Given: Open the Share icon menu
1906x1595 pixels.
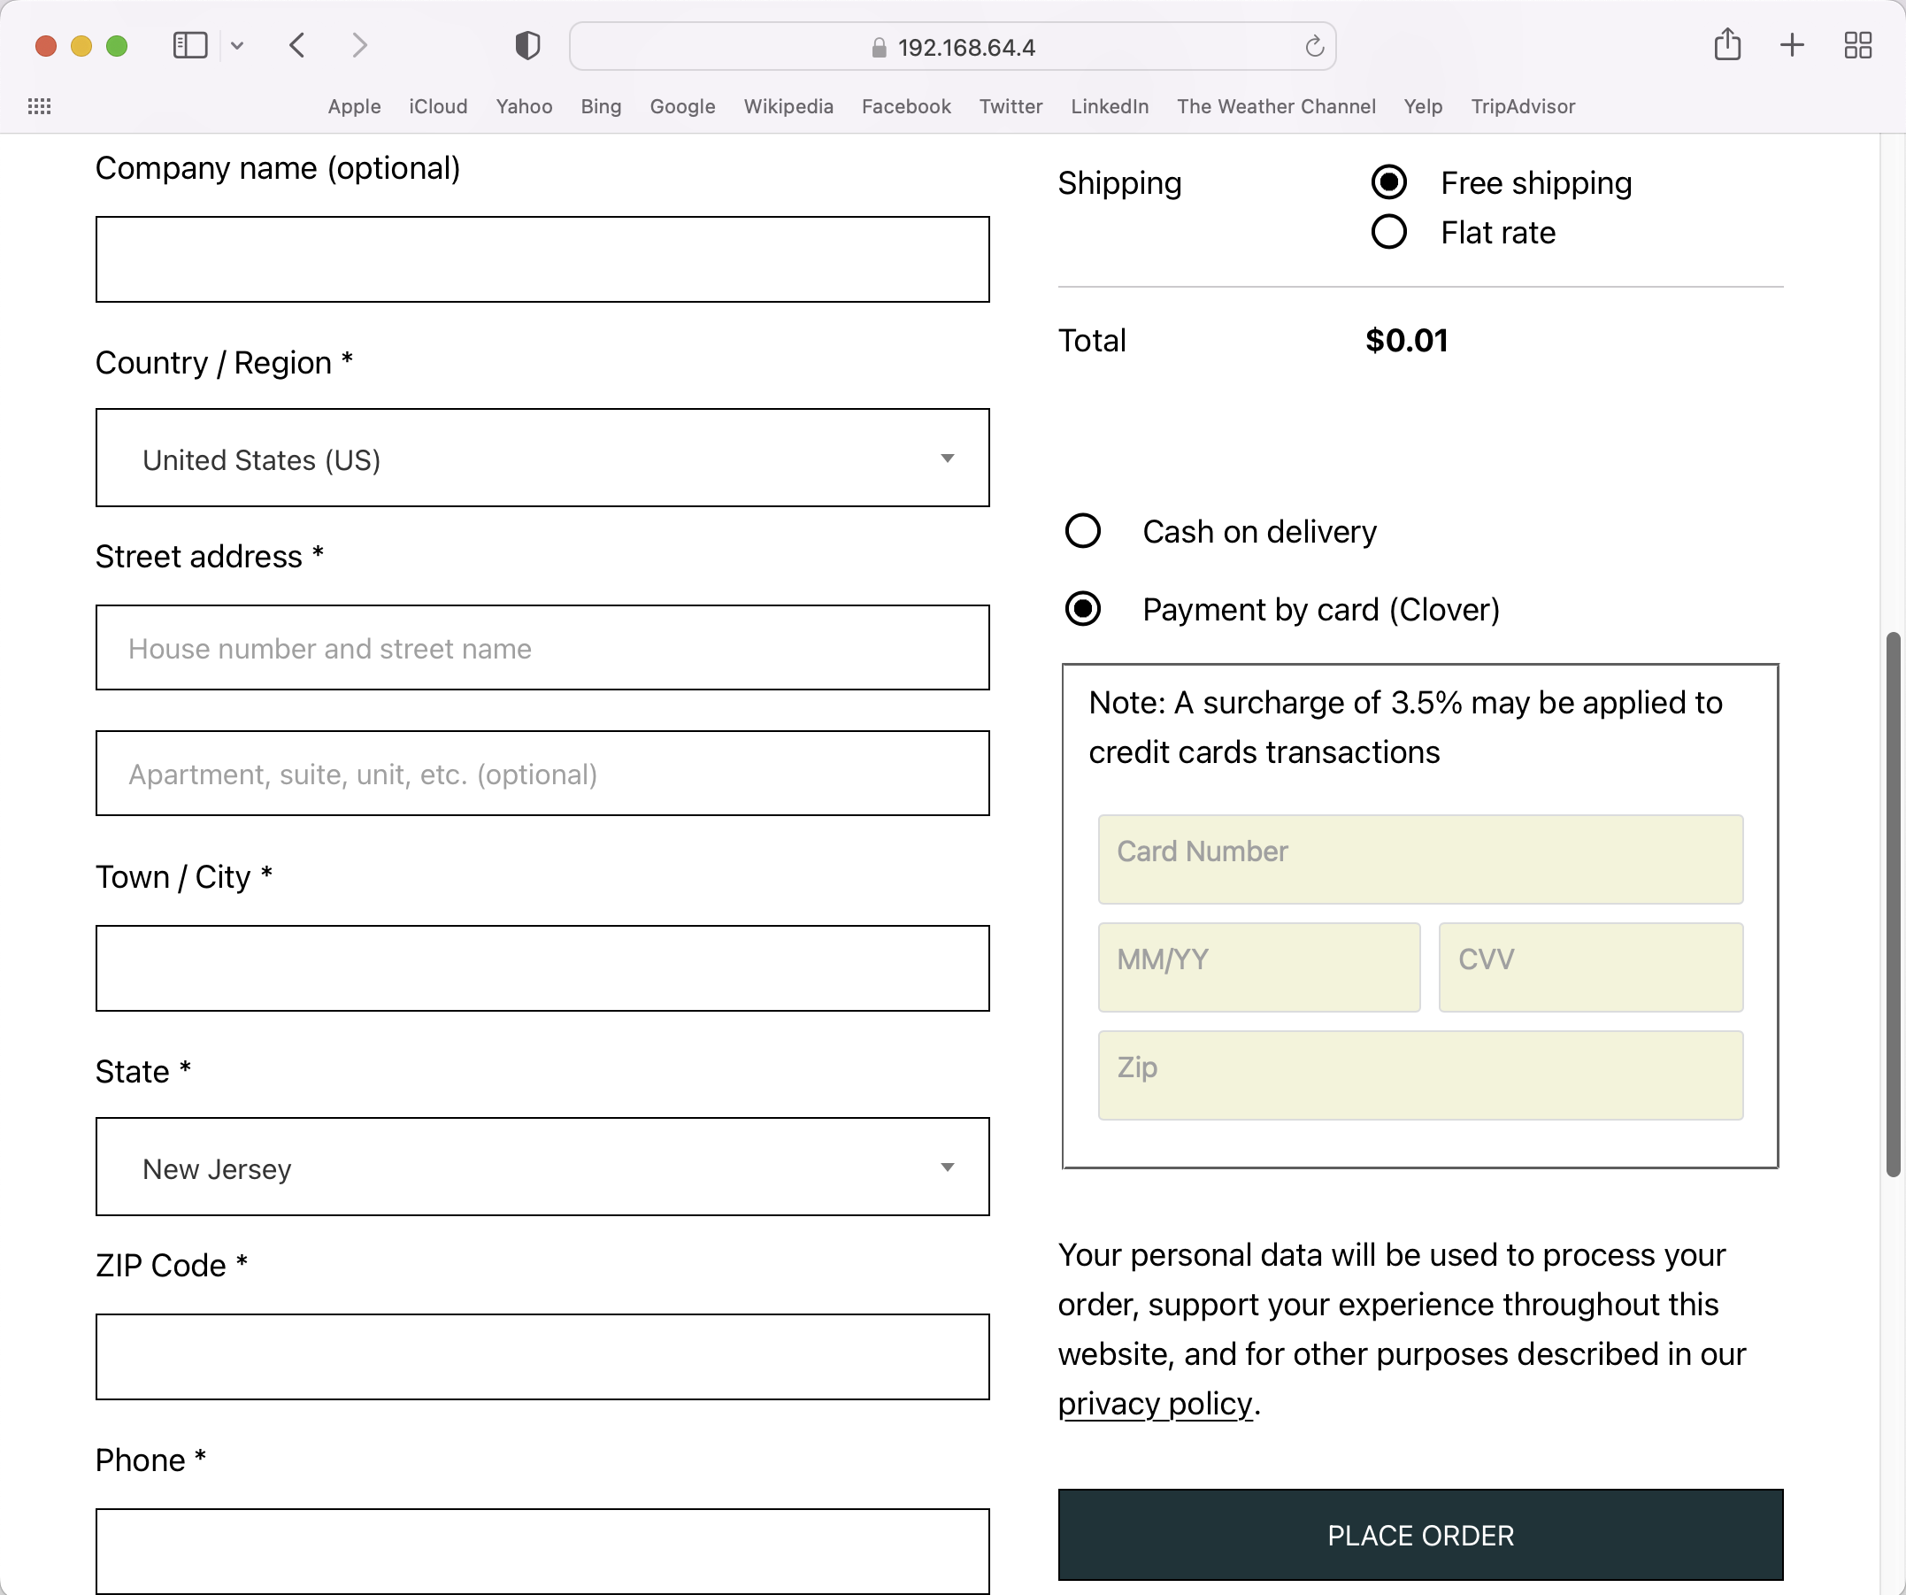Looking at the screenshot, I should pos(1727,44).
